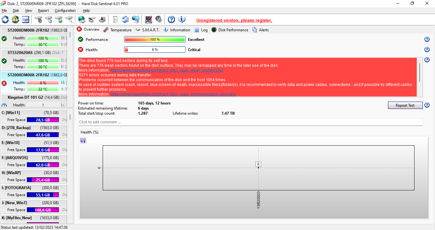
Task: Click the blue-framed disk drive toolbar icon
Action: [26, 19]
